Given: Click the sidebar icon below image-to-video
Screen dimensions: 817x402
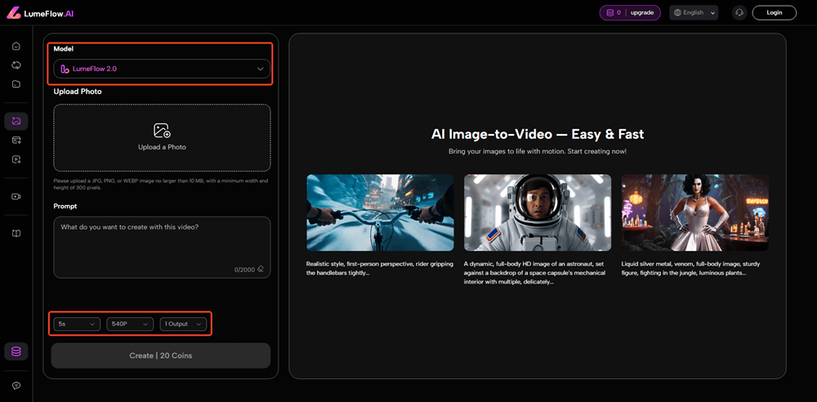Looking at the screenshot, I should point(16,141).
